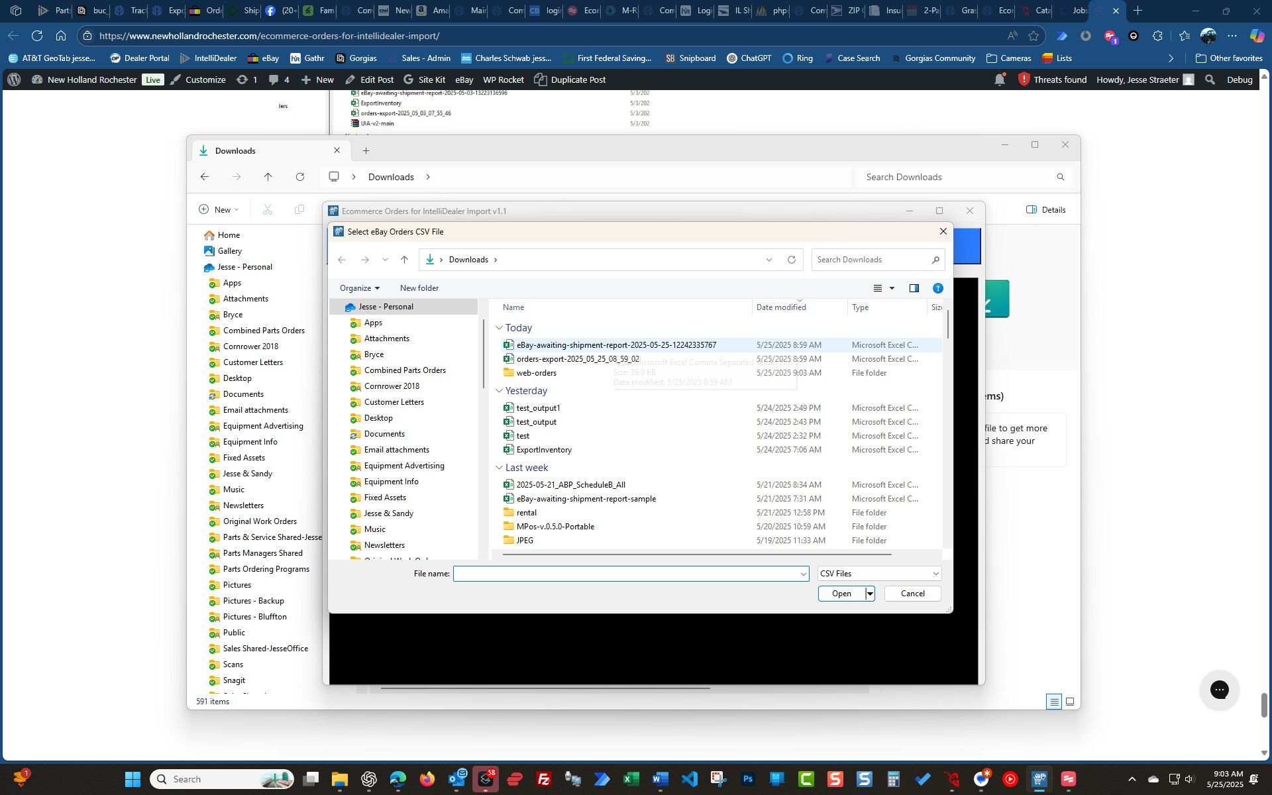Click the Help question mark icon
Image resolution: width=1272 pixels, height=795 pixels.
point(937,288)
